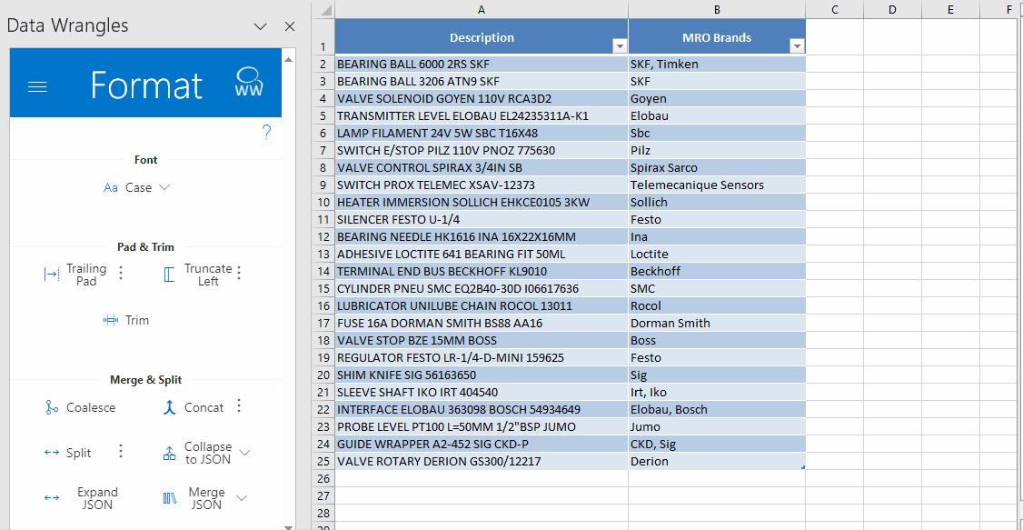Open Concat more options dots
The image size is (1023, 530).
(239, 406)
